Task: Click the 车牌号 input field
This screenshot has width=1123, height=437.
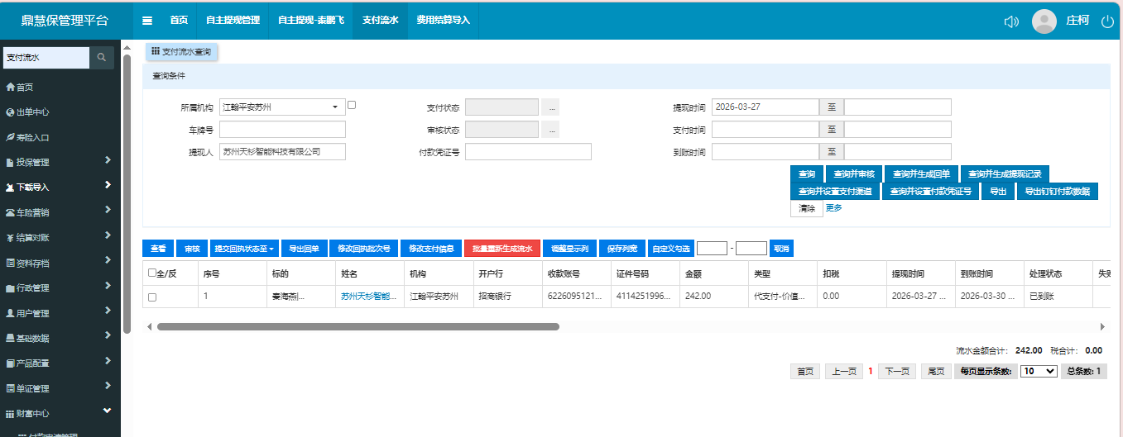Action: pos(282,130)
